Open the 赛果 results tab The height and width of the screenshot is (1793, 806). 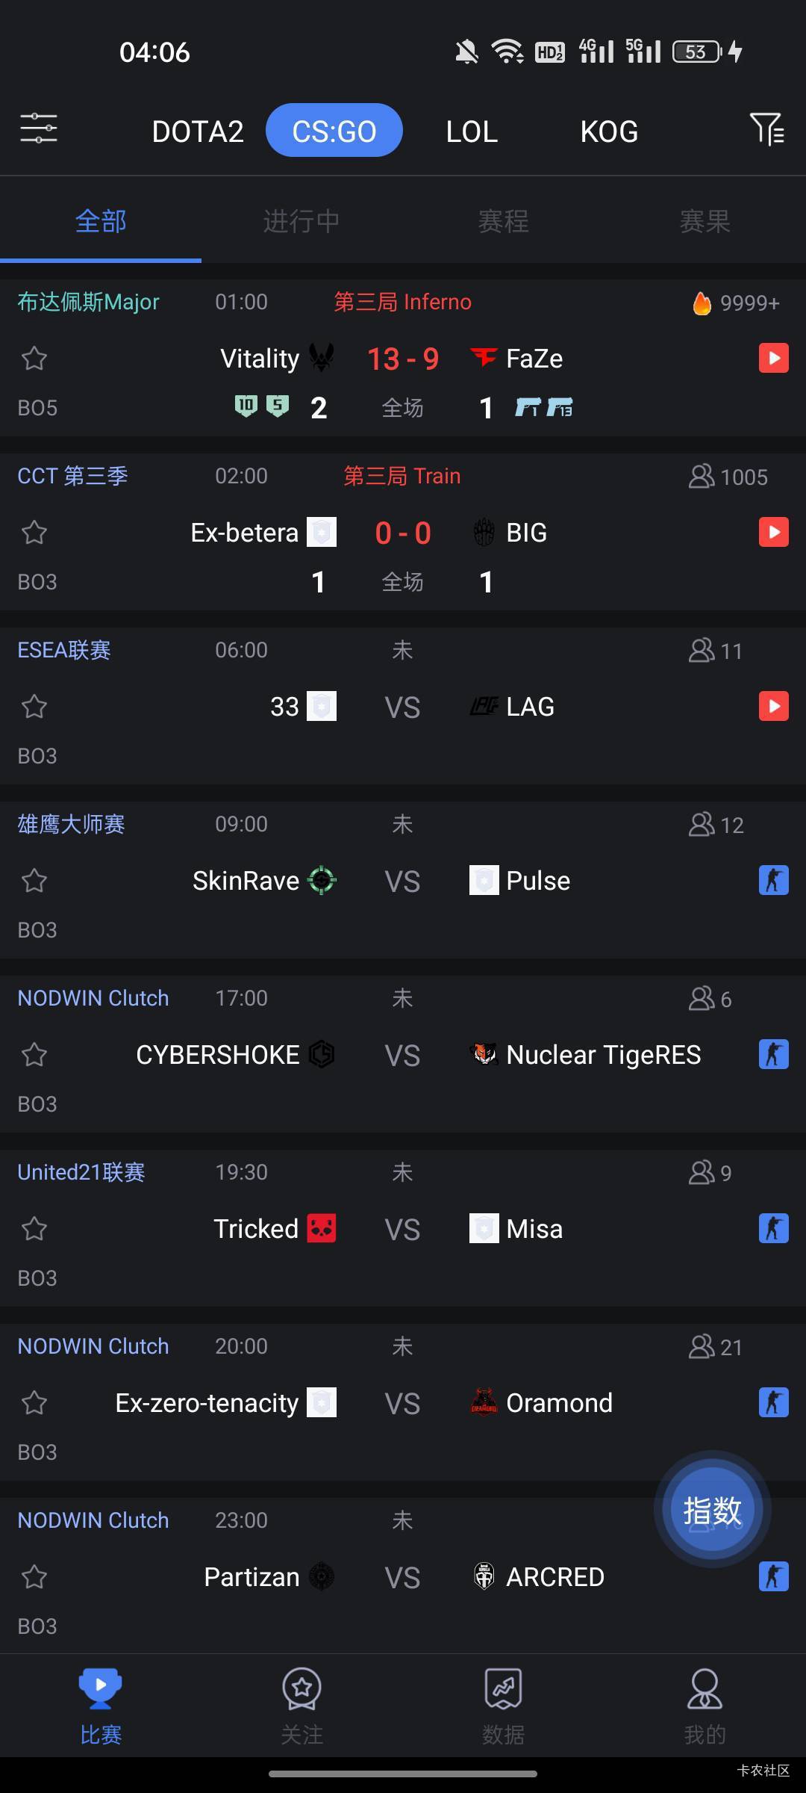[705, 221]
